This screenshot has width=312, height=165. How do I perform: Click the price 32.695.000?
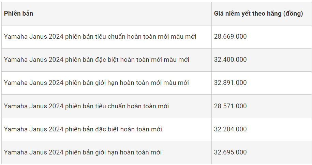(230, 152)
